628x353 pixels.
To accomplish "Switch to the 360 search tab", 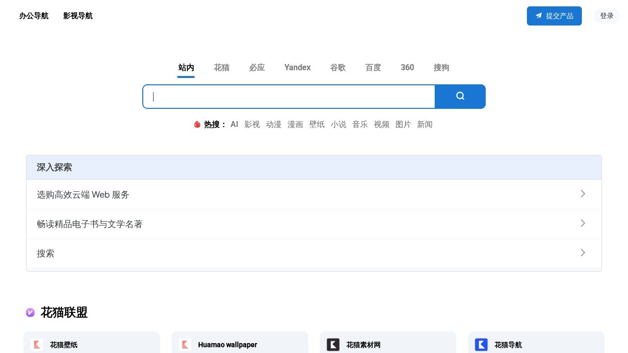I will (x=407, y=68).
